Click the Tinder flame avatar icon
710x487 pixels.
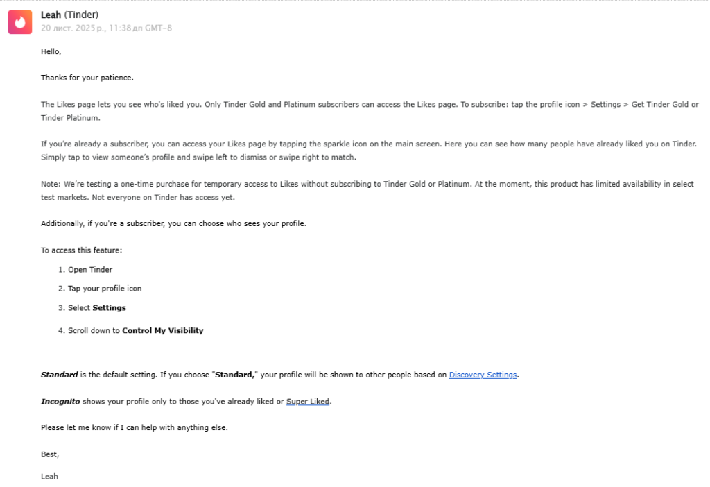[19, 22]
